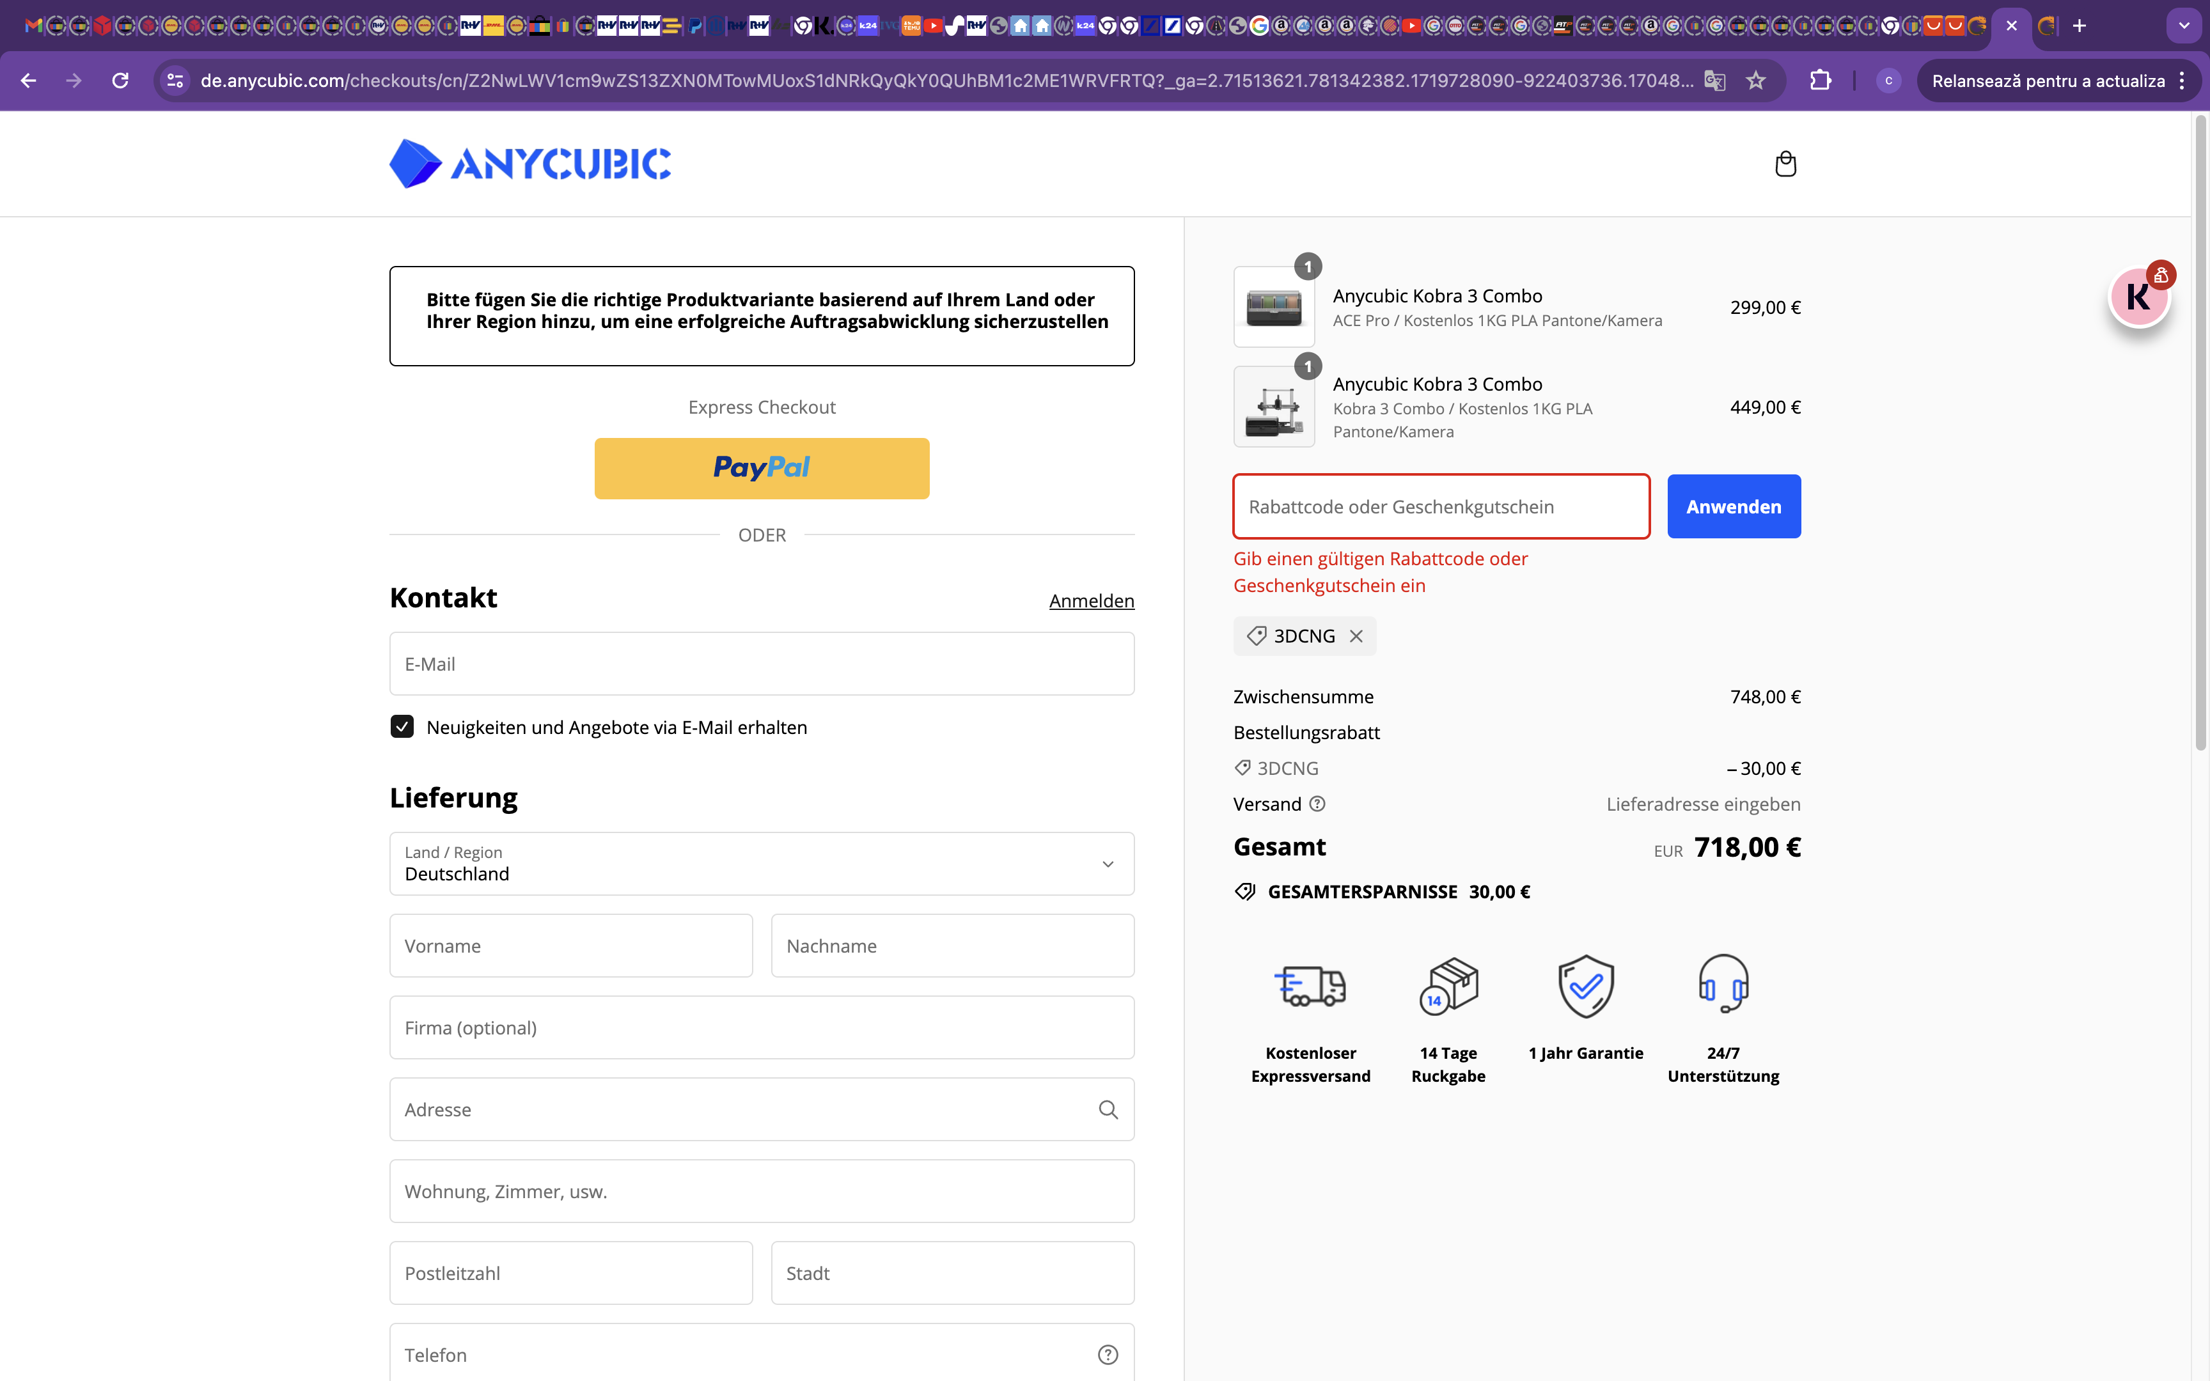Click the Adresse input field
The image size is (2210, 1381).
coord(762,1110)
